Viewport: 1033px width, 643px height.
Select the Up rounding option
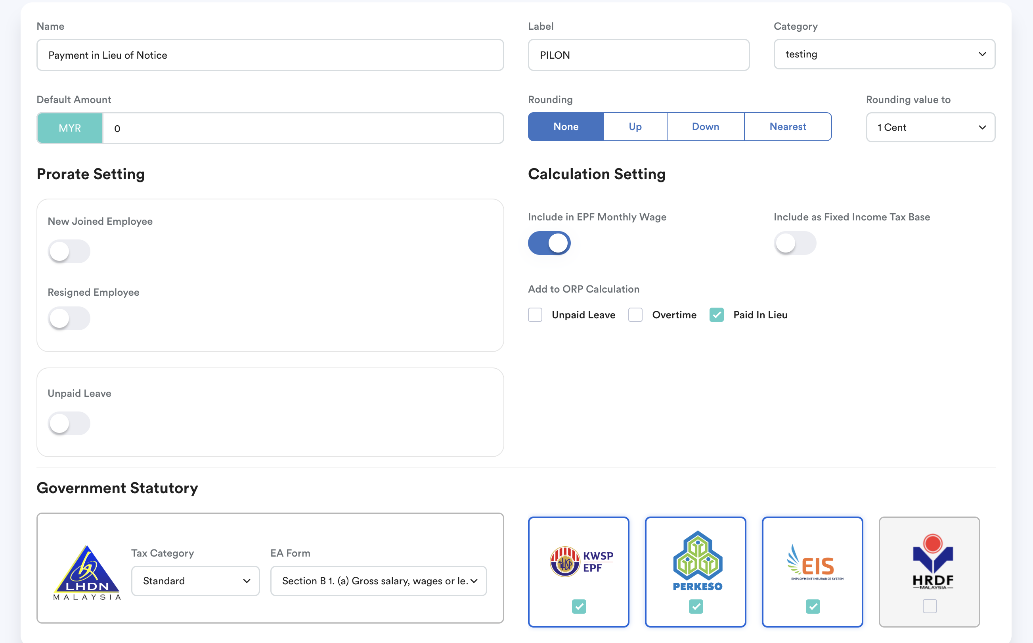tap(635, 127)
